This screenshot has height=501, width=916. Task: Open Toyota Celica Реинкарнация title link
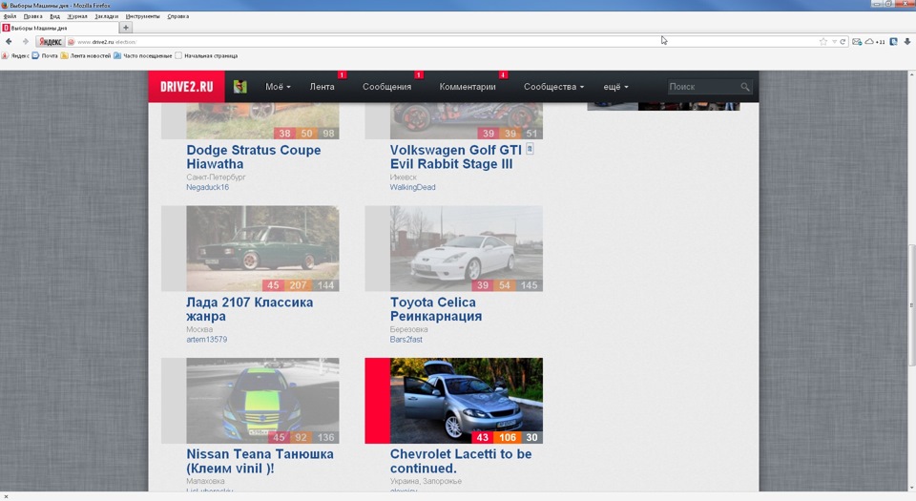(436, 309)
